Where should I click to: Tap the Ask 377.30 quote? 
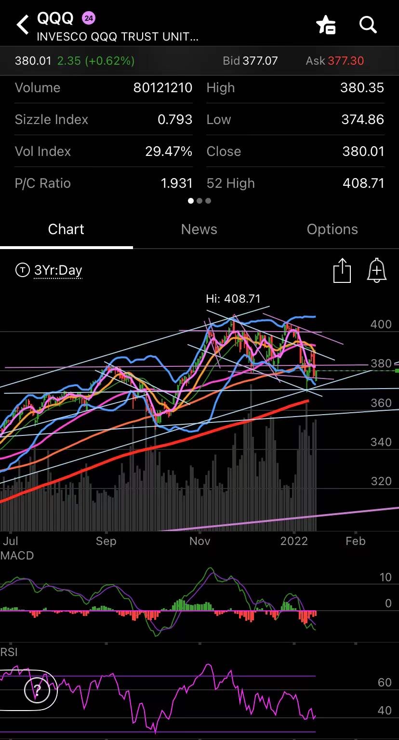tap(335, 61)
